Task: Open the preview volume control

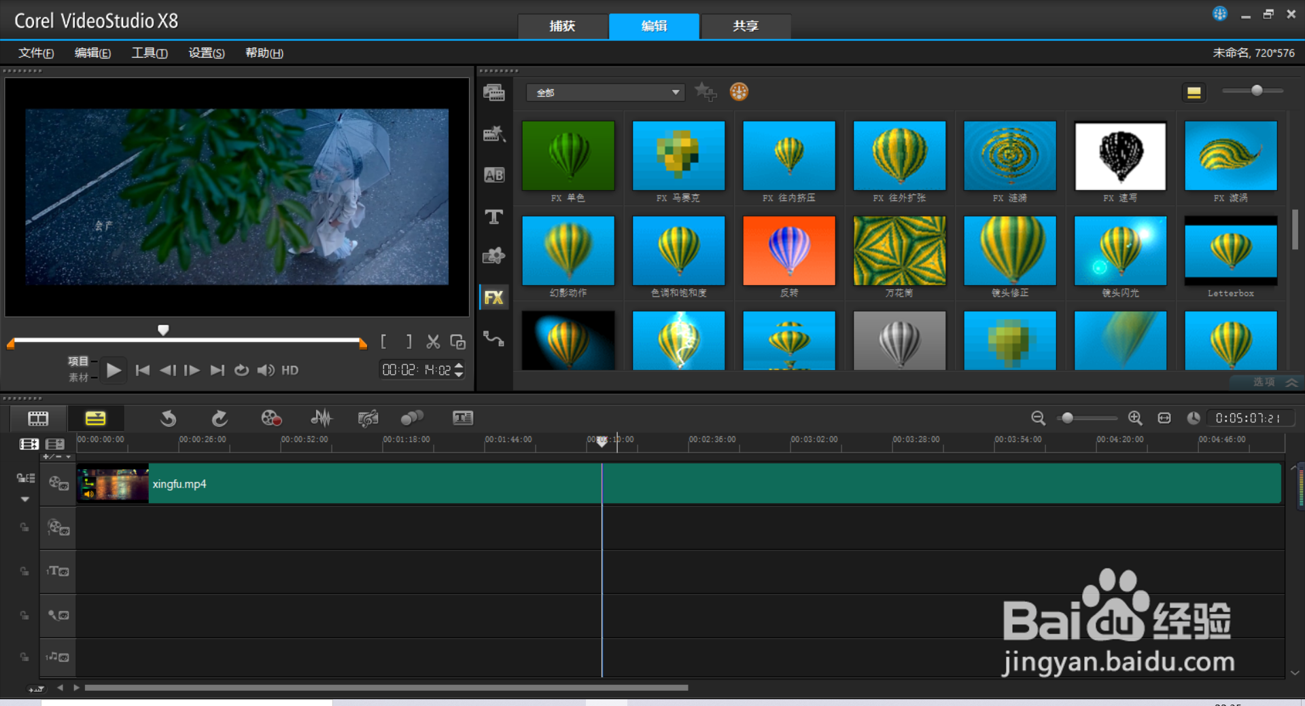Action: (266, 370)
